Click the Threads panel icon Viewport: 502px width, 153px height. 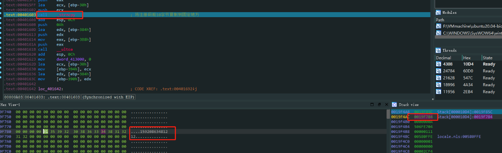point(438,50)
